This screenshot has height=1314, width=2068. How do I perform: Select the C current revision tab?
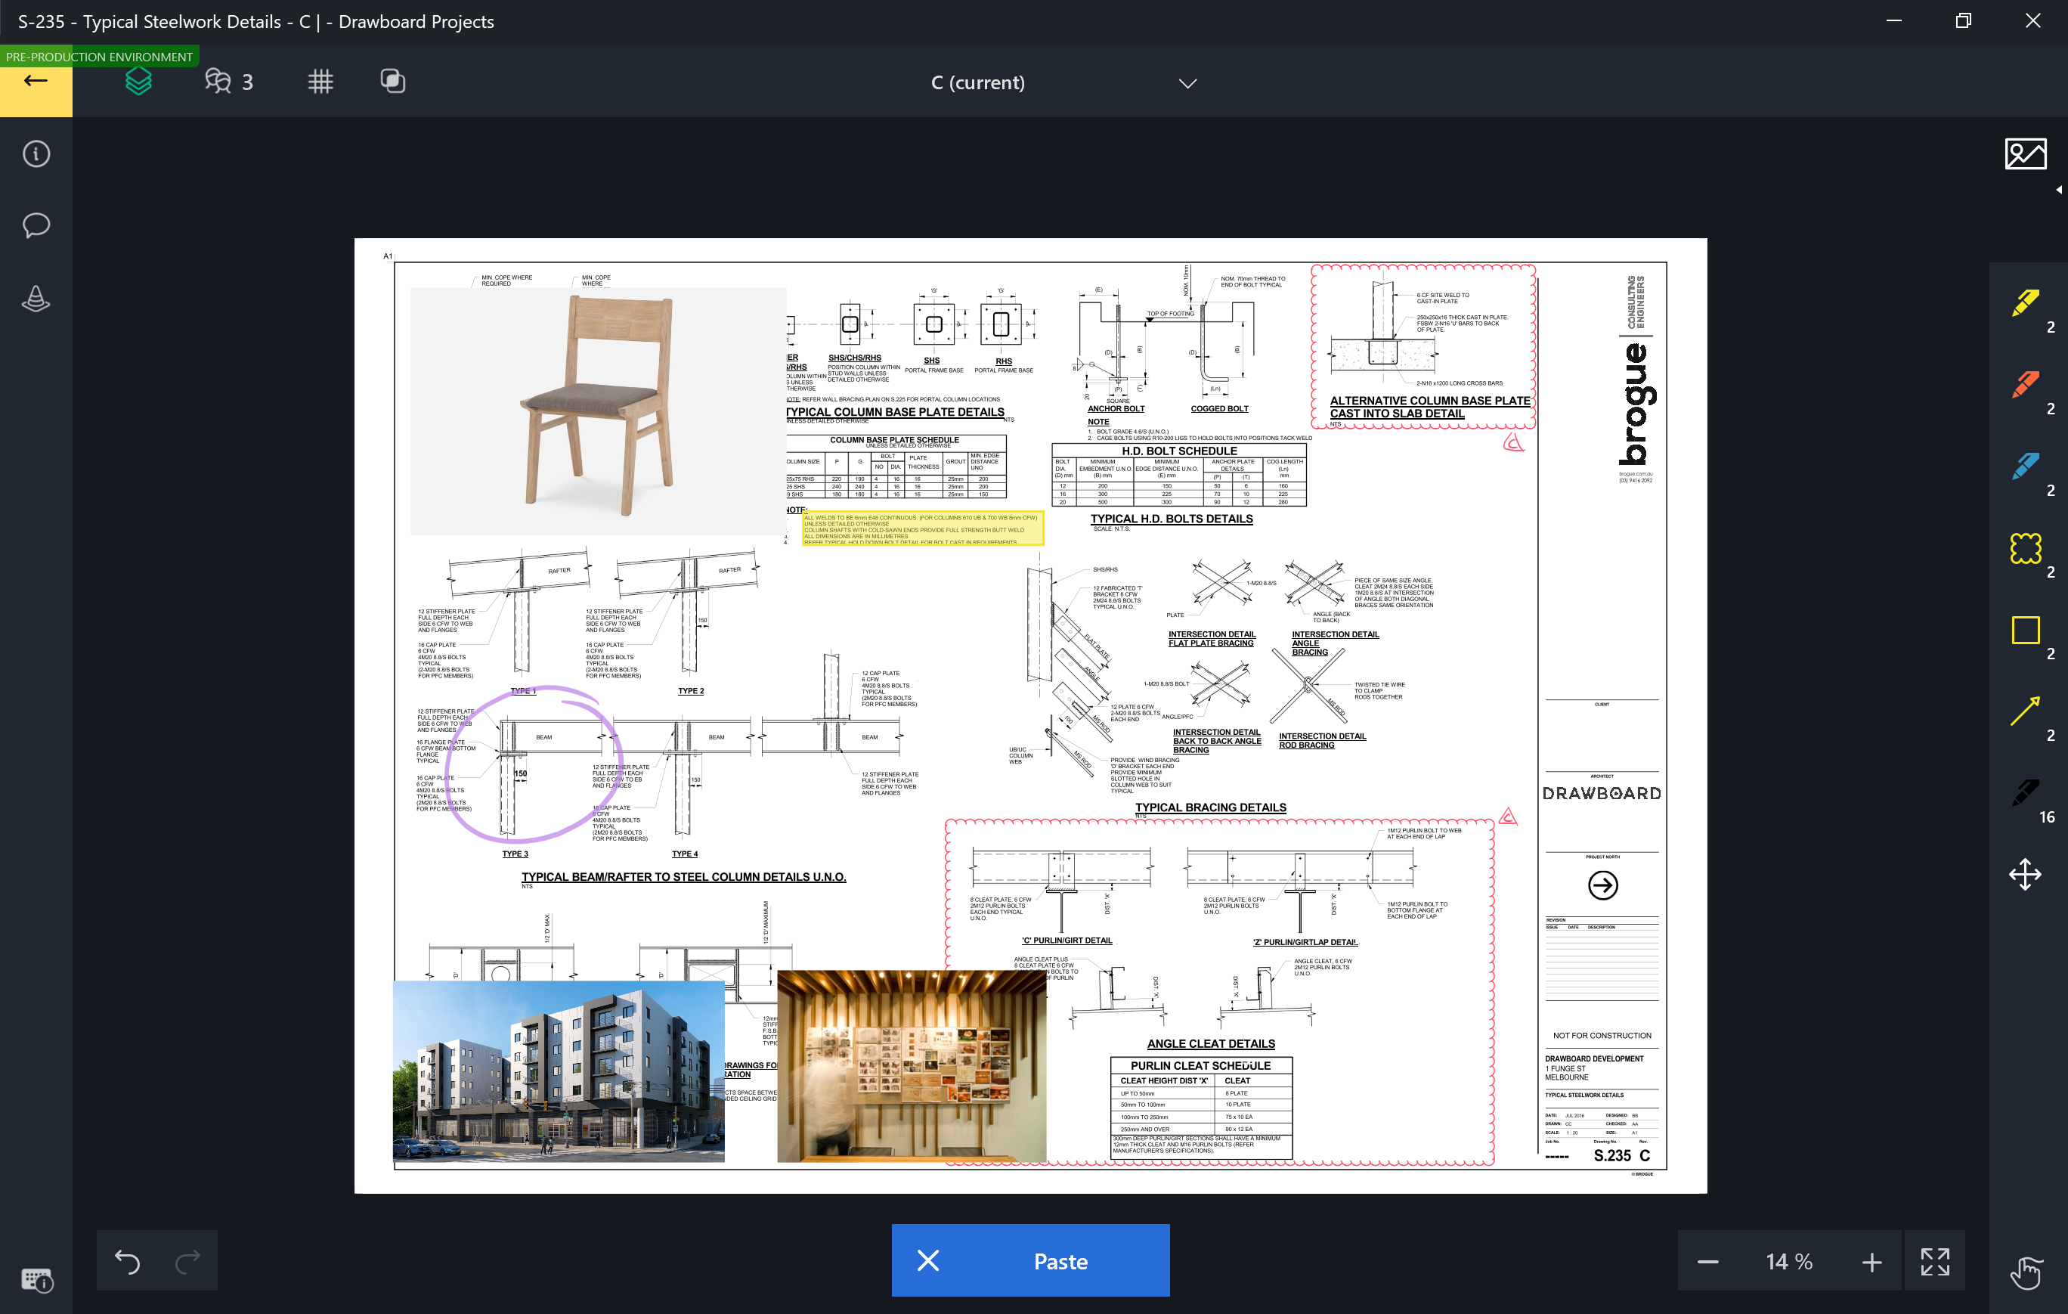(978, 83)
